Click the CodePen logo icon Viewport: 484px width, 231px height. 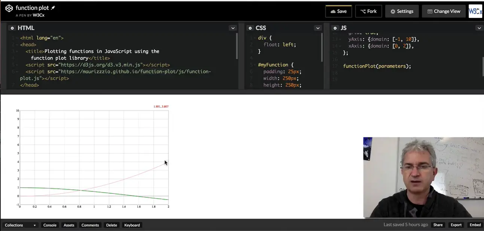pos(9,8)
